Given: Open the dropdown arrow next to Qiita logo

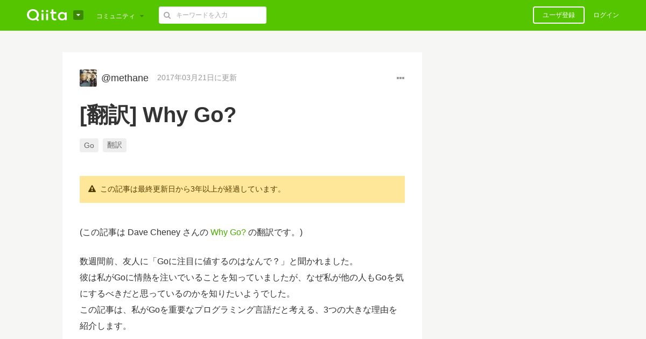Looking at the screenshot, I should 78,15.
